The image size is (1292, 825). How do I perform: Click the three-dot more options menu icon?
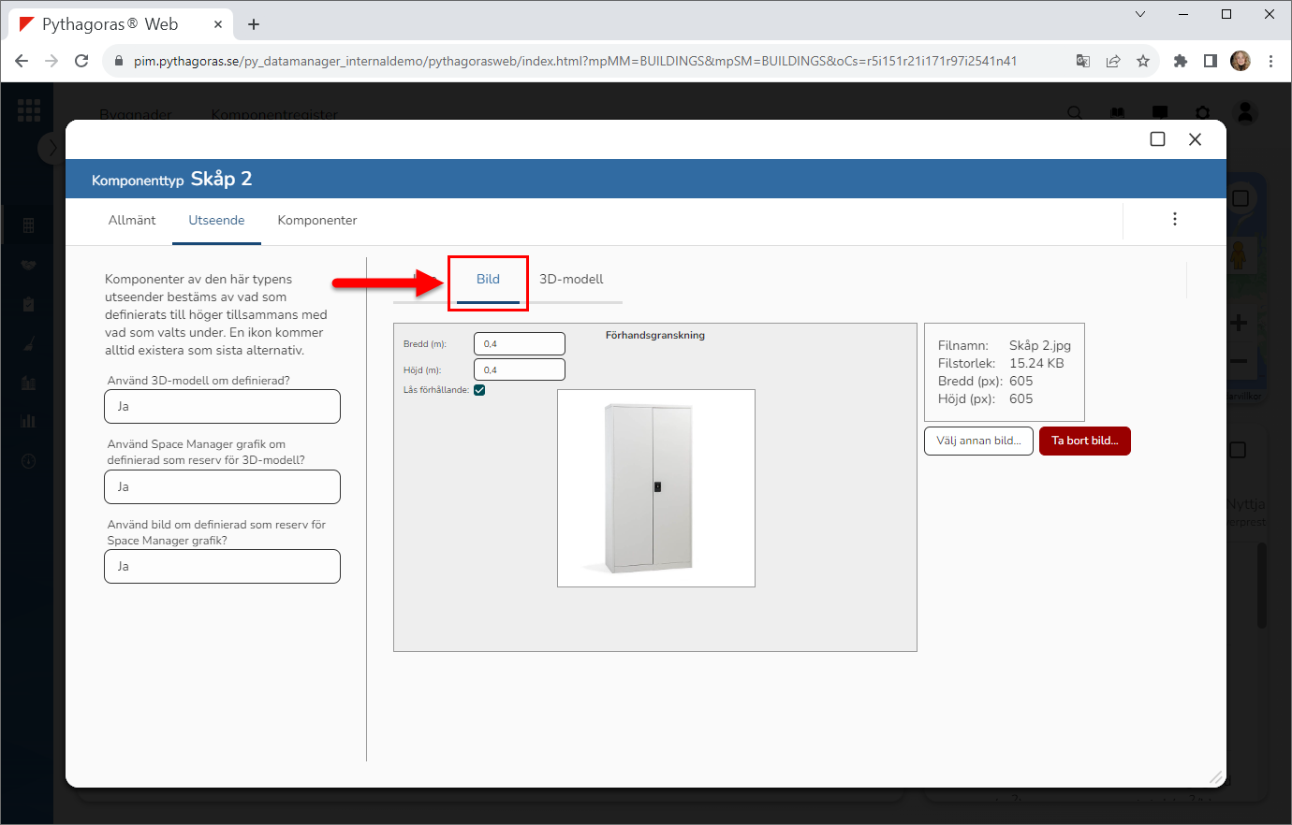[x=1174, y=219]
